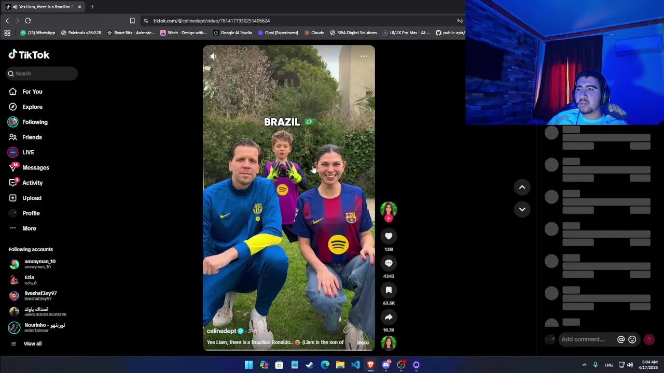Switch ENG input language
Image resolution: width=664 pixels, height=373 pixels.
coord(608,365)
